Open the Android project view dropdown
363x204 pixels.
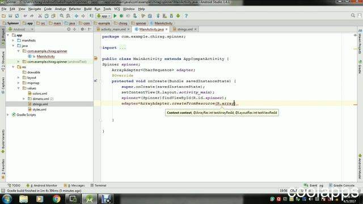21,29
